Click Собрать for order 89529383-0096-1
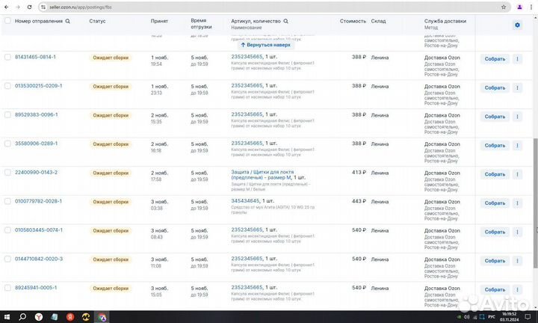Image resolution: width=538 pixels, height=323 pixels. (x=495, y=117)
